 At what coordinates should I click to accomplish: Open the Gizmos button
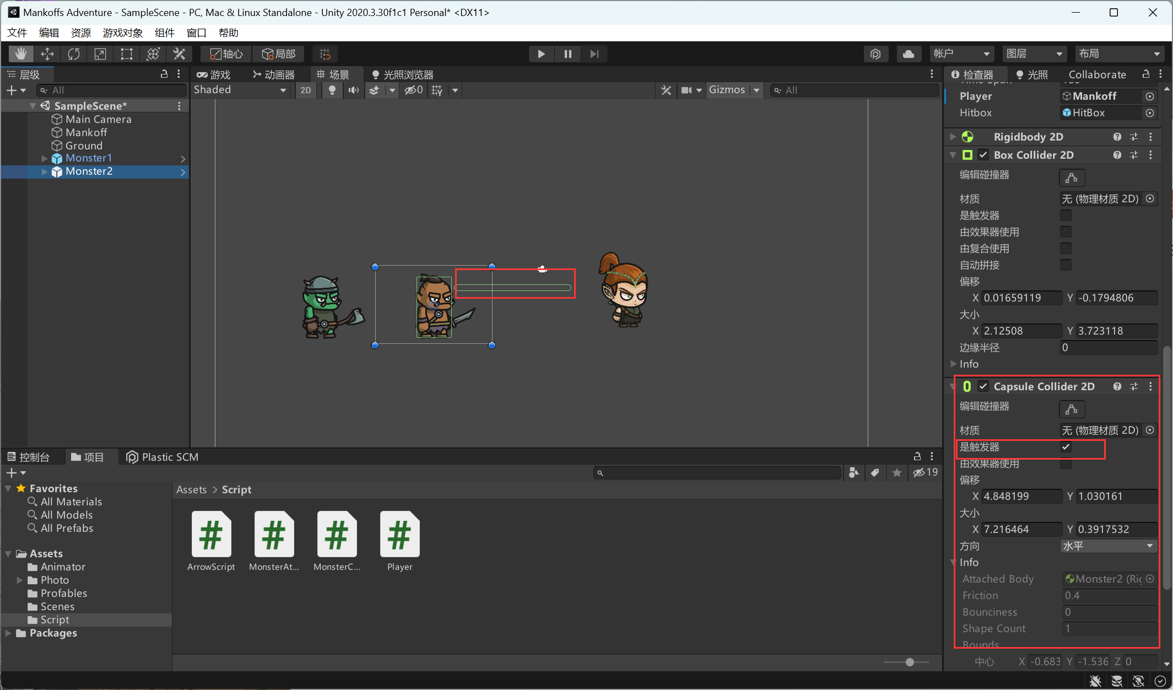[x=727, y=90]
